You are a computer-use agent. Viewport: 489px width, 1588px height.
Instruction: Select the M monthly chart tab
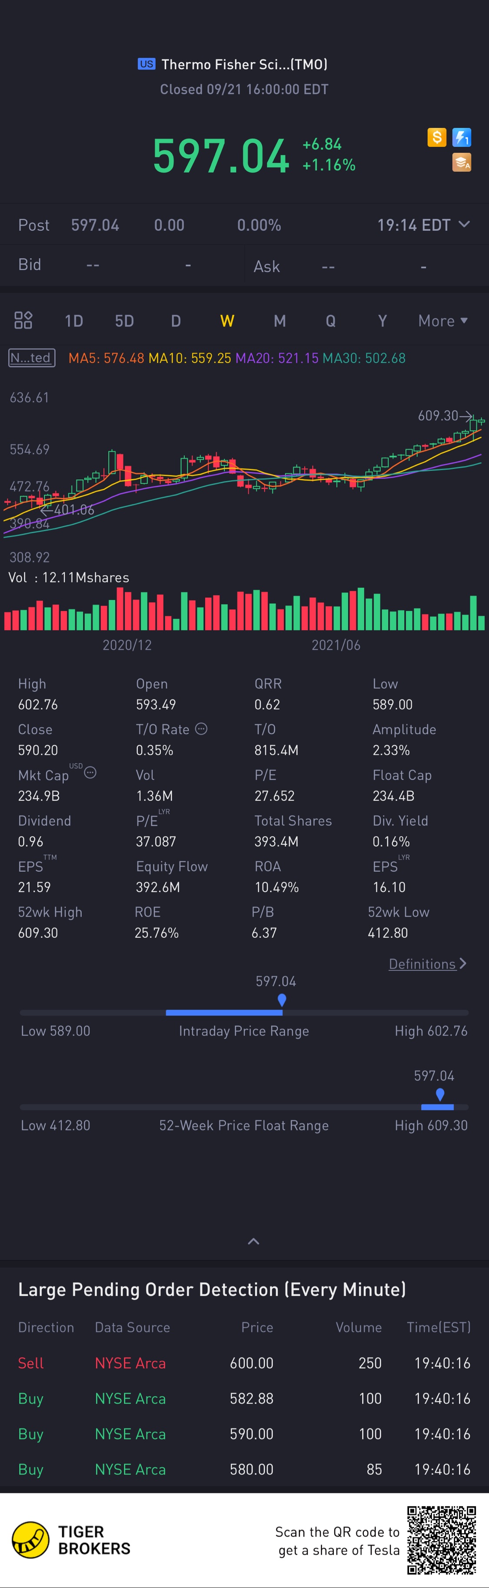[279, 321]
